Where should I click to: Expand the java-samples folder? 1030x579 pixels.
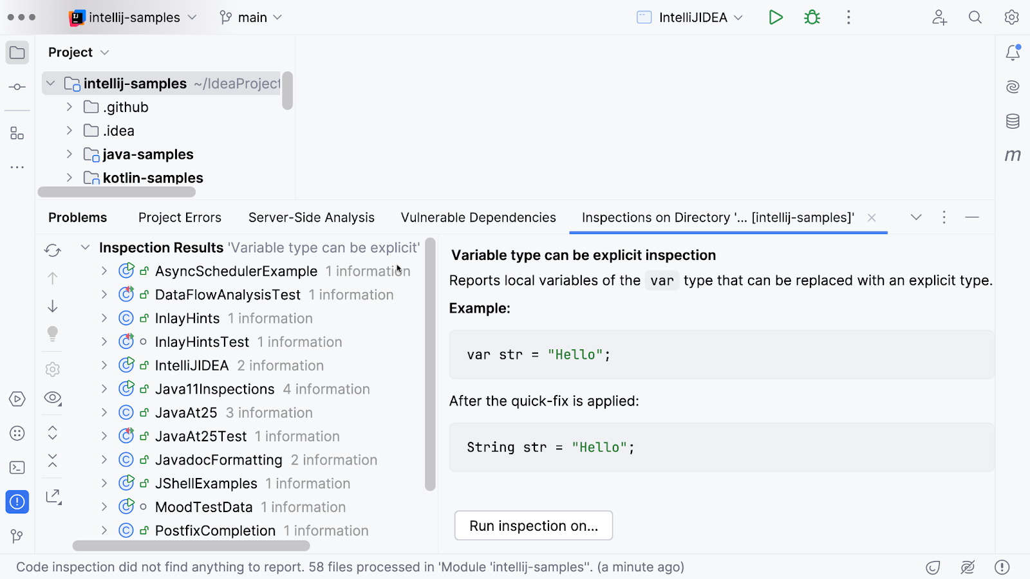70,154
